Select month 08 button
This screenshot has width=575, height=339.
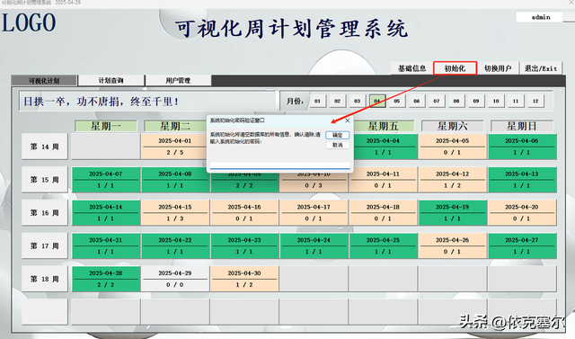pyautogui.click(x=456, y=101)
